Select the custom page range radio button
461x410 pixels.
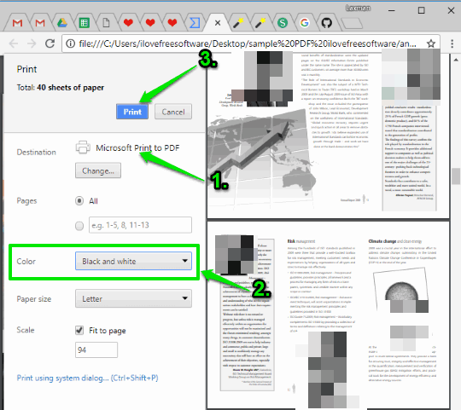pyautogui.click(x=79, y=226)
